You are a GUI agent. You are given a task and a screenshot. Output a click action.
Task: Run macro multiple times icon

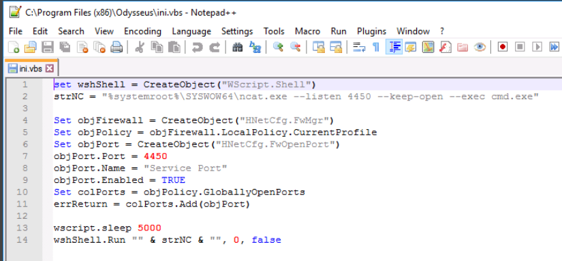pos(554,47)
